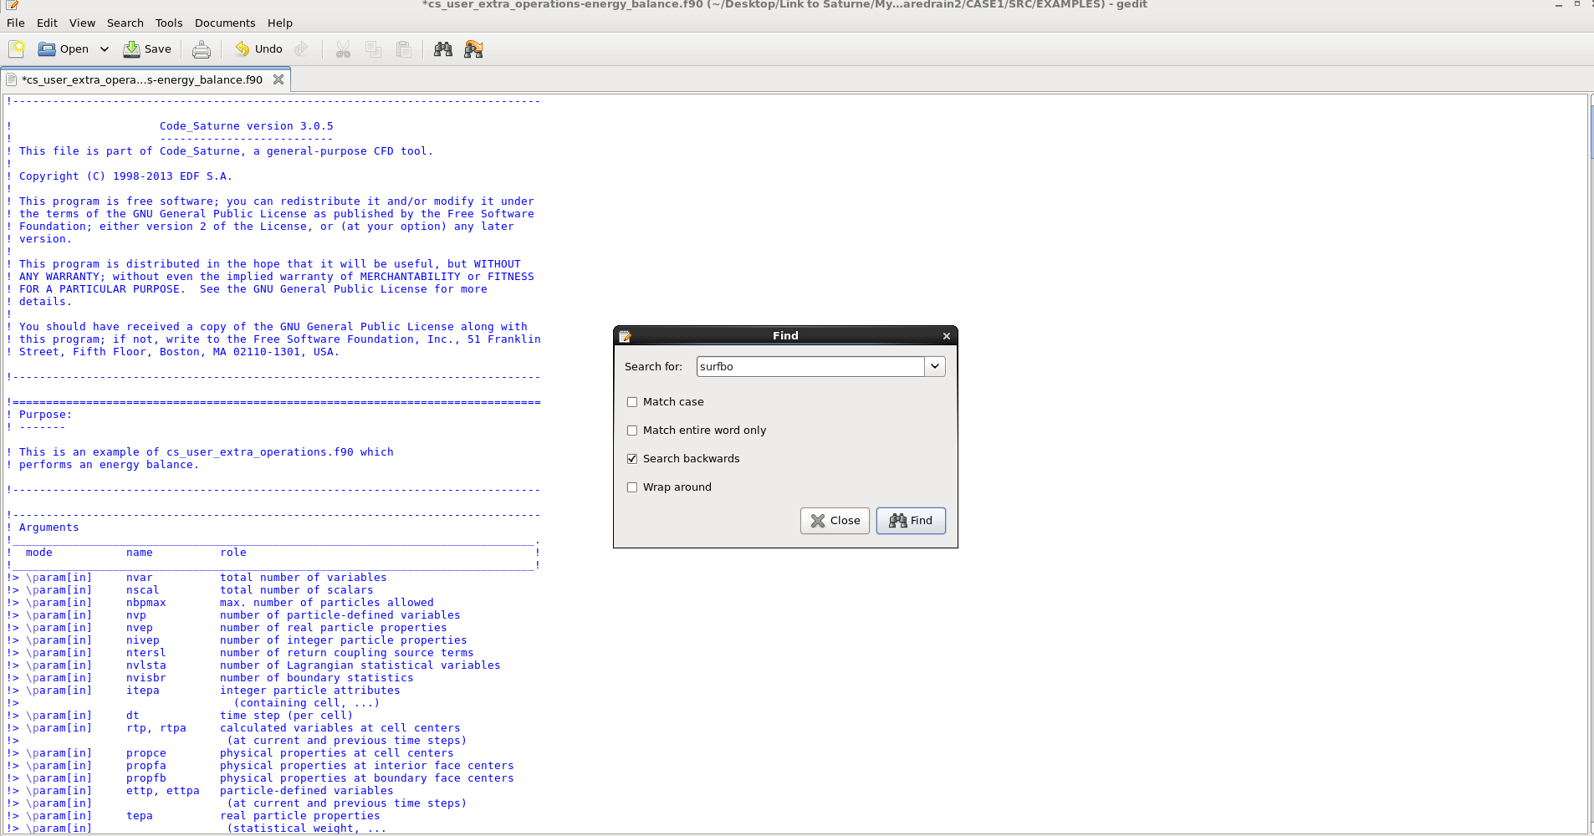Click the Cut scissors icon
This screenshot has width=1594, height=836.
[x=343, y=50]
